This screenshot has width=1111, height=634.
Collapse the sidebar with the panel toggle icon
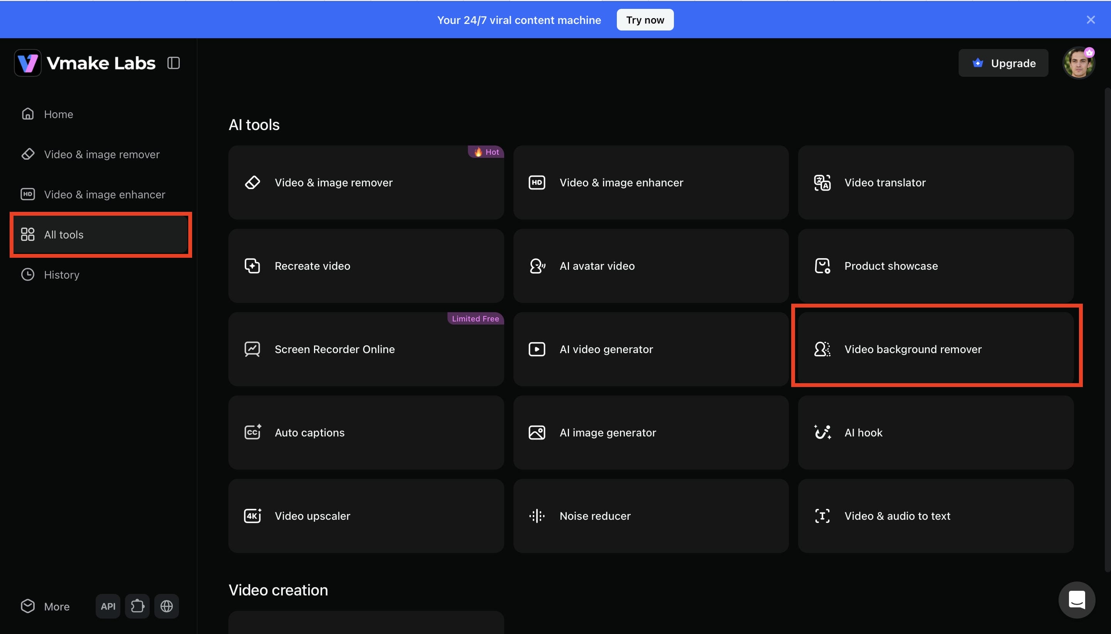(173, 63)
